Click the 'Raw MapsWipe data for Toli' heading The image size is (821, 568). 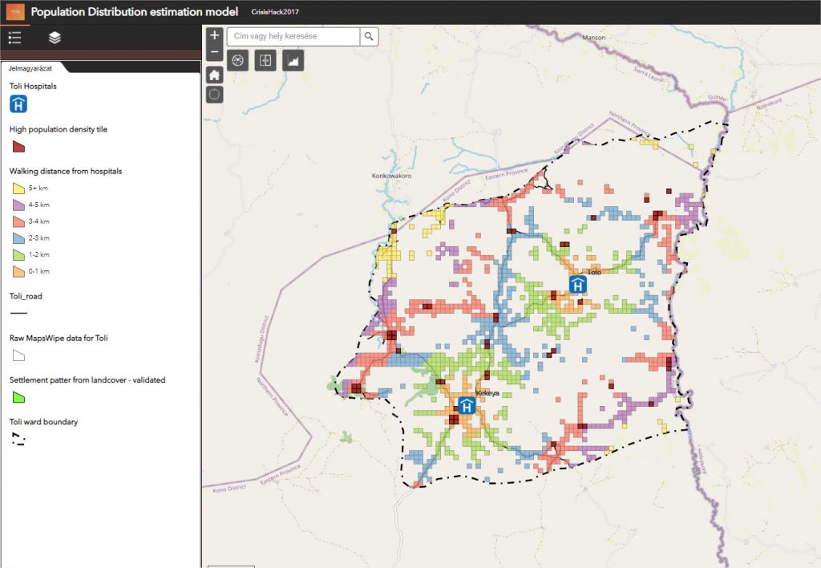(59, 338)
